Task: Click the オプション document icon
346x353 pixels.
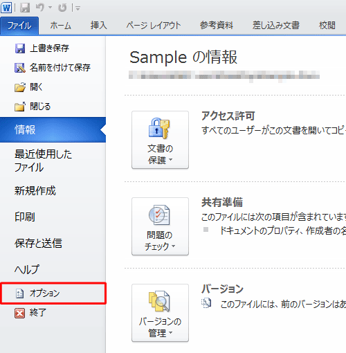Action: [x=19, y=293]
